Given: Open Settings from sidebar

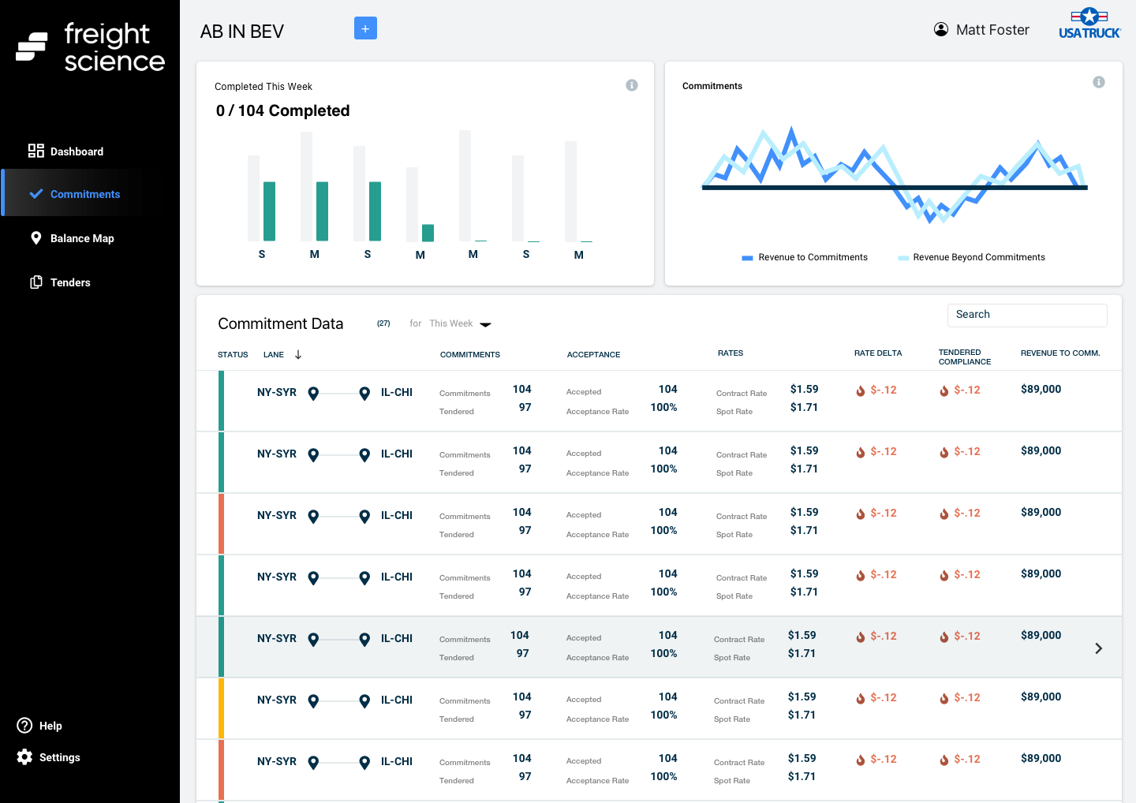Looking at the screenshot, I should tap(49, 756).
